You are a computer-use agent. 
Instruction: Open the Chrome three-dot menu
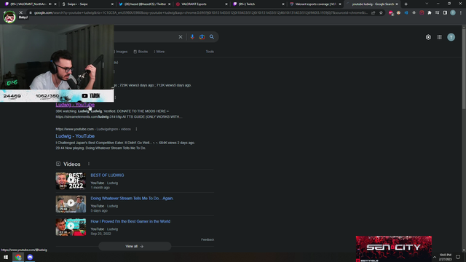[x=461, y=13]
